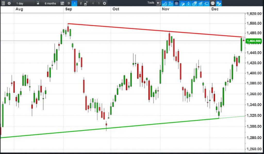Open layout settings gear next to 5
This screenshot has height=154, width=264.
(104, 3)
